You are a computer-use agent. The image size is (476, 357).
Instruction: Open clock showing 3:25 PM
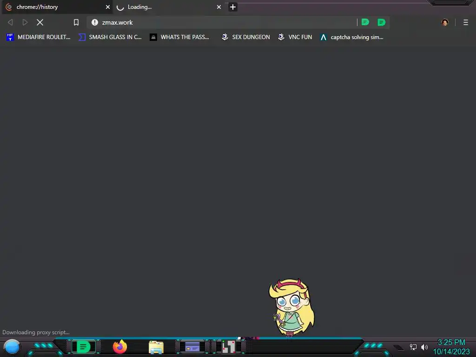coord(451,347)
